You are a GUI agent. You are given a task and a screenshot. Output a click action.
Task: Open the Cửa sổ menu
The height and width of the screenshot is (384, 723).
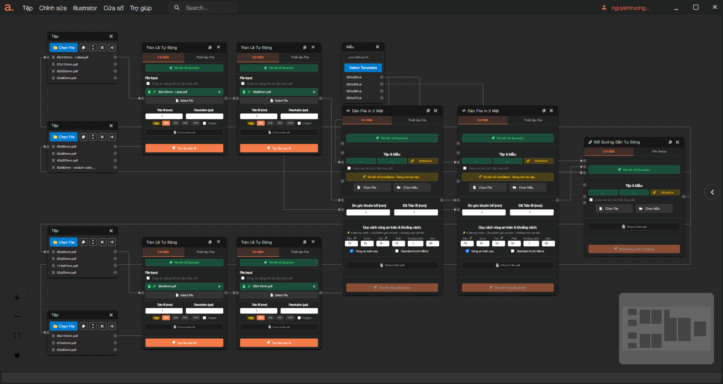(x=113, y=8)
